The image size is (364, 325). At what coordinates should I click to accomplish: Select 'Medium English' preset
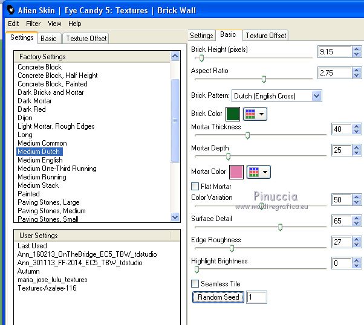tap(40, 160)
